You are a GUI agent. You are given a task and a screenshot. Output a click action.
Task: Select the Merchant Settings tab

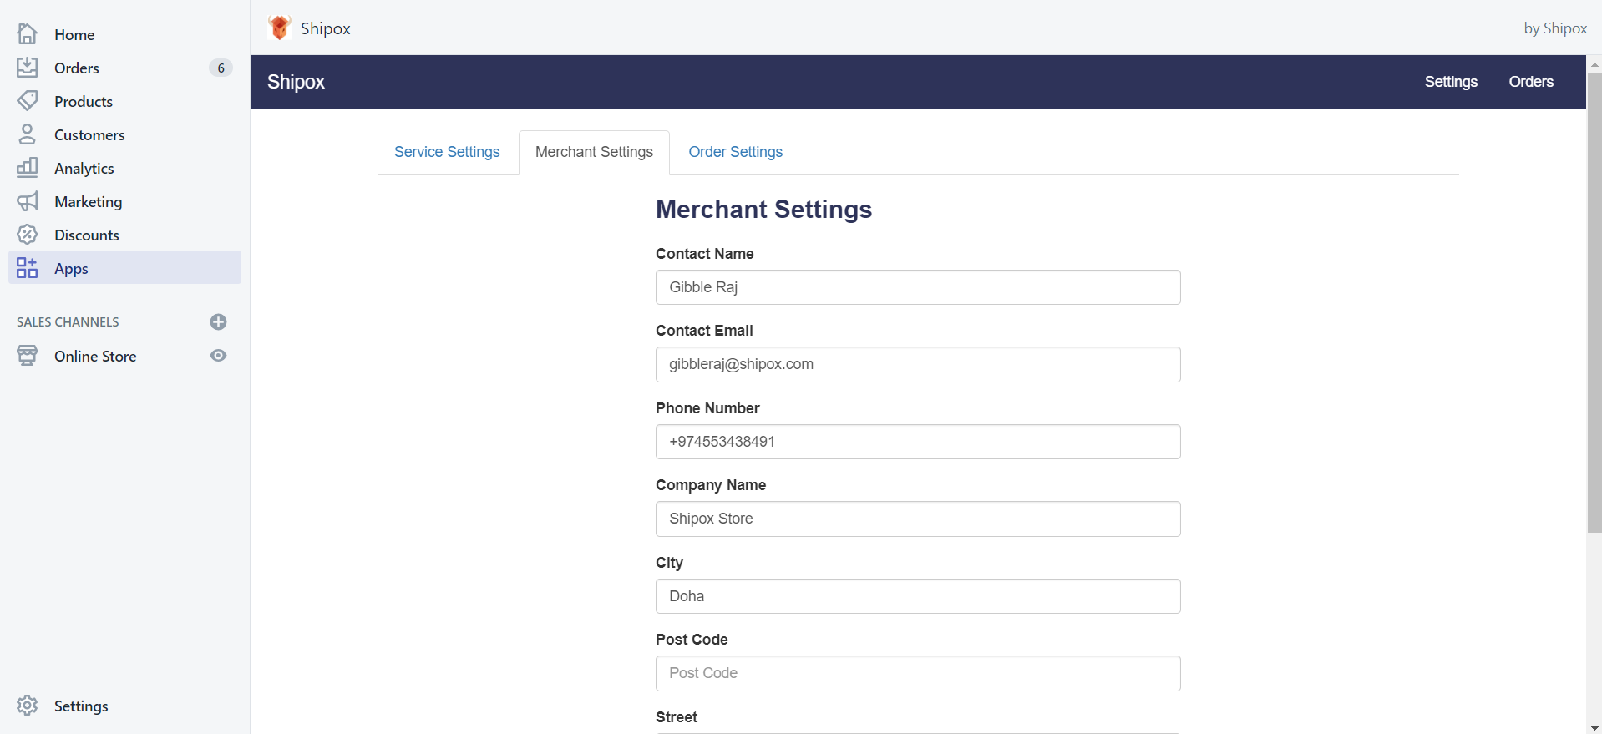coord(594,152)
